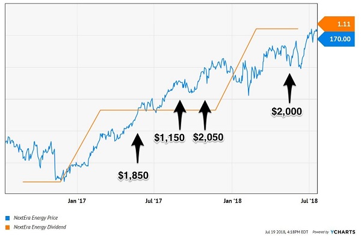Click the black arrow above $1,150
This screenshot has height=240, width=361.
pyautogui.click(x=180, y=115)
